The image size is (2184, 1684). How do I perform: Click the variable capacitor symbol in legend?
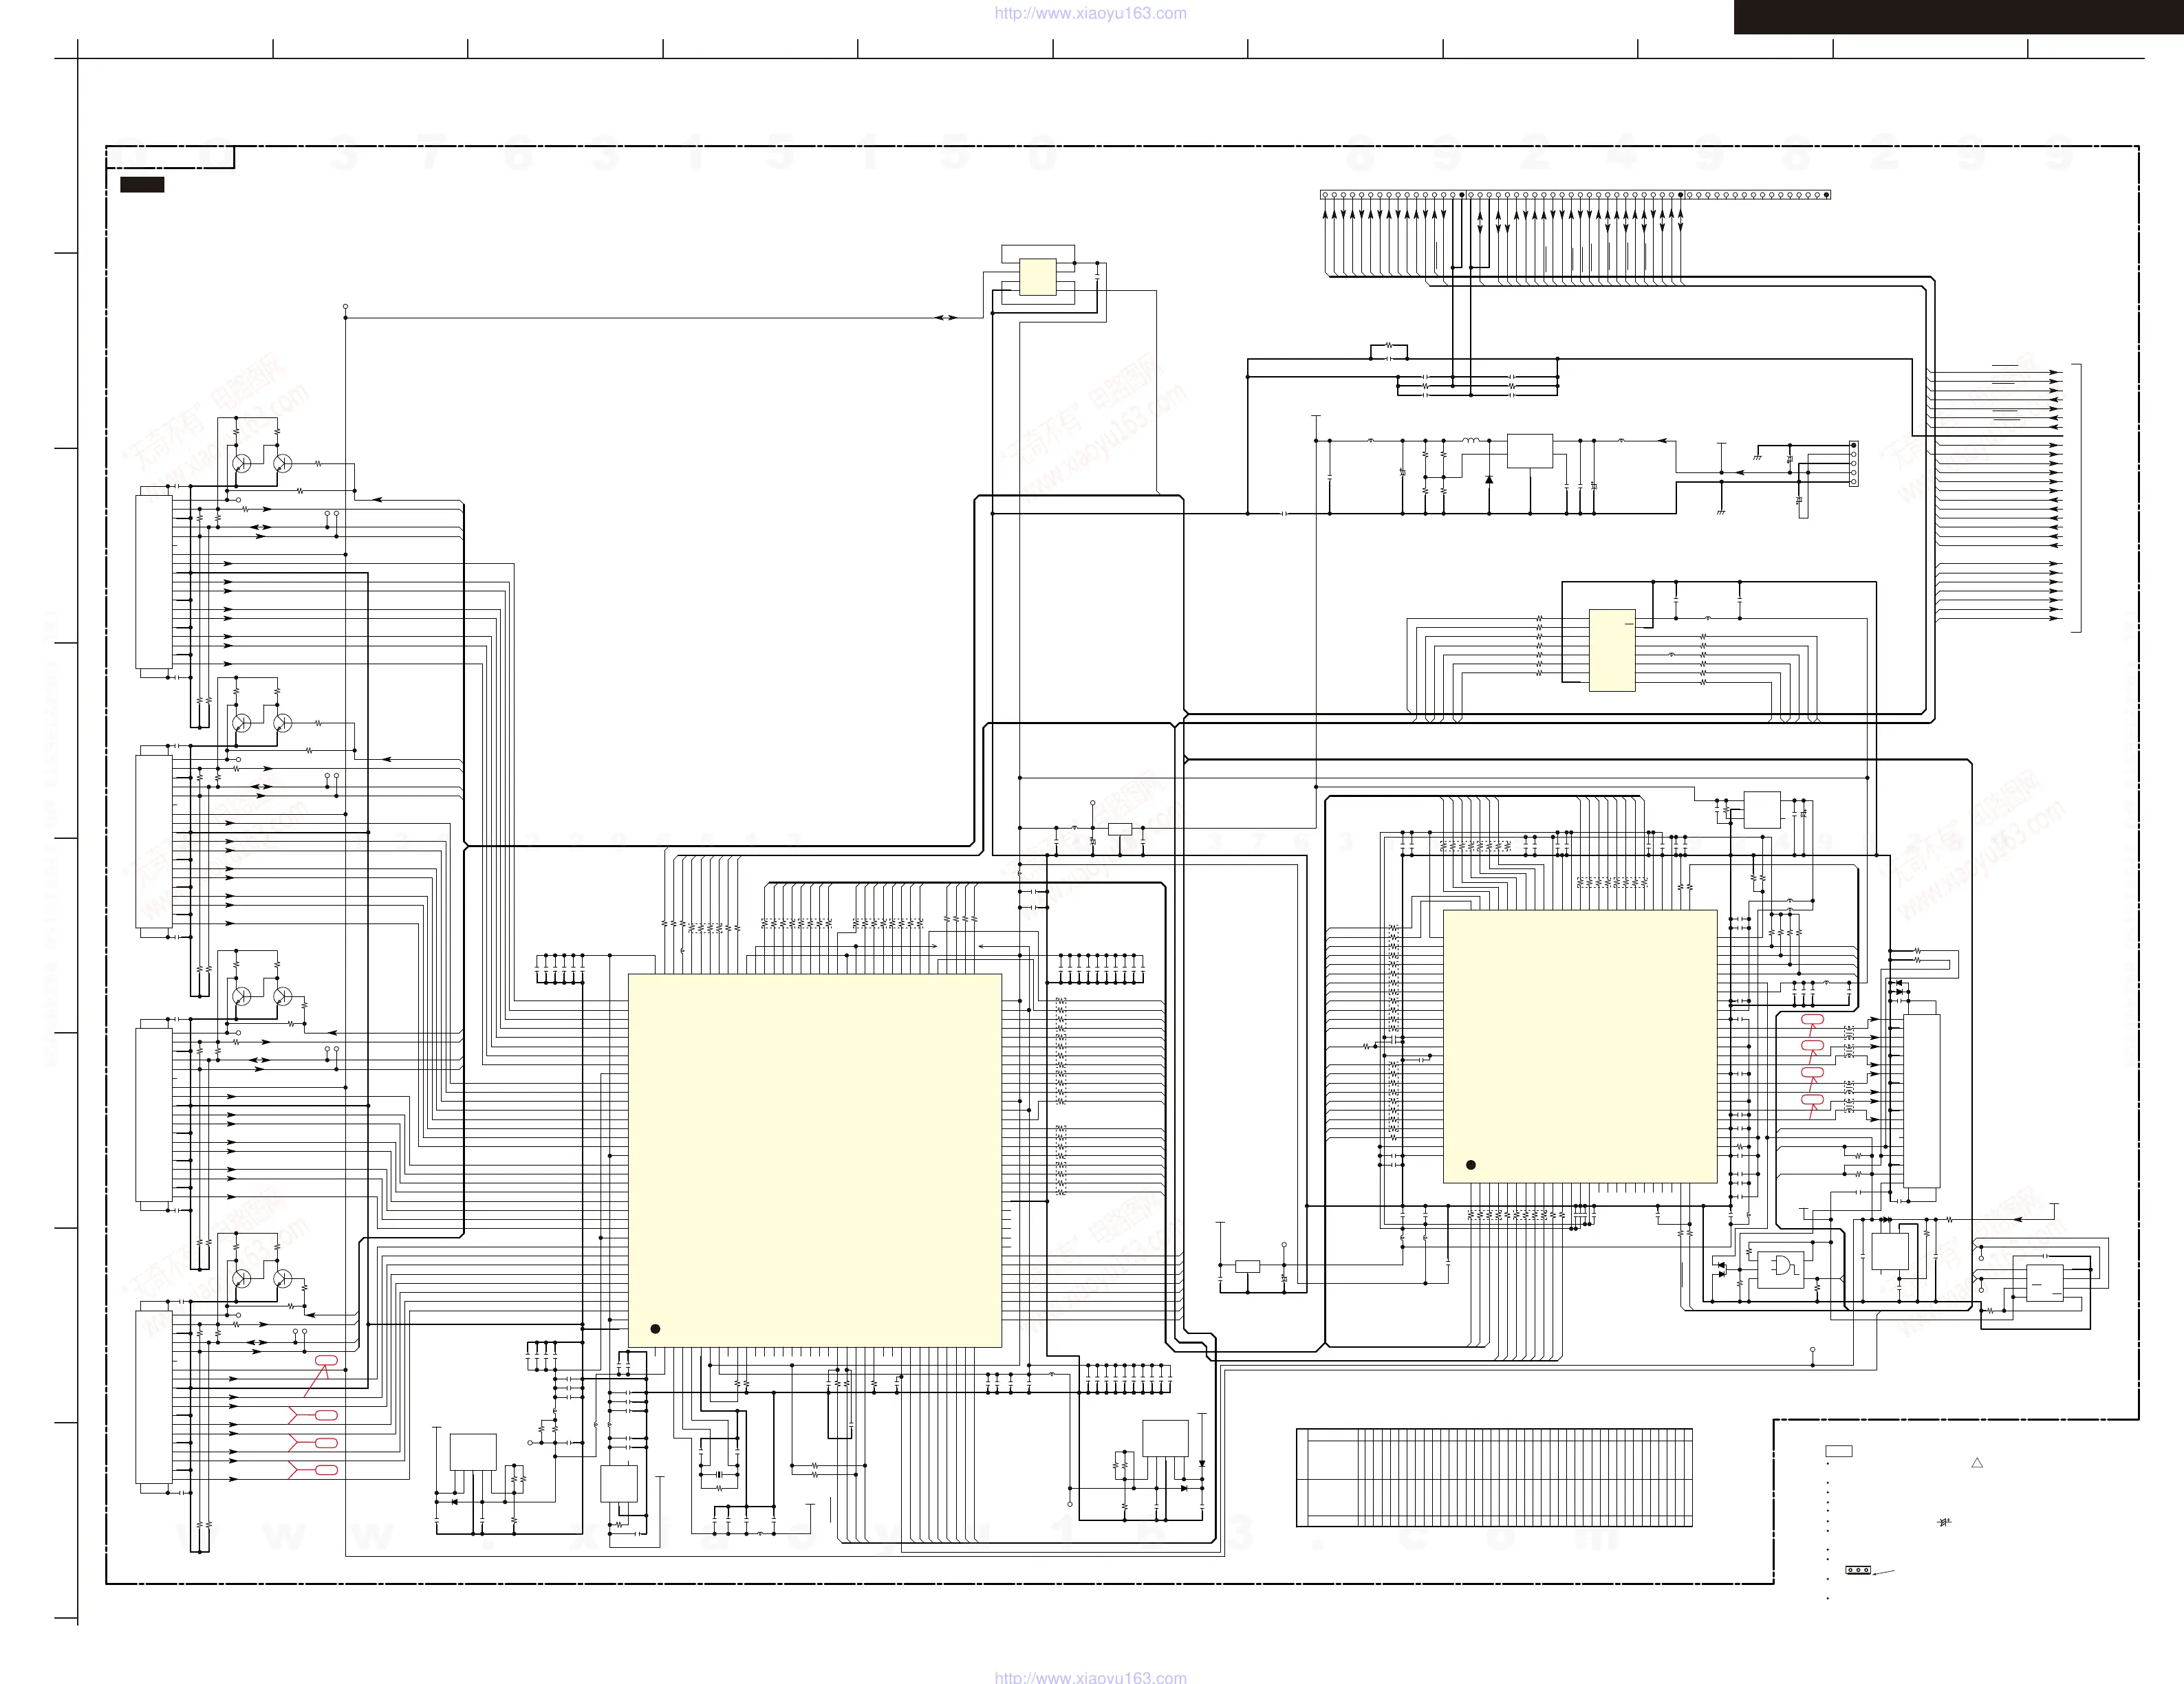pos(1945,1523)
